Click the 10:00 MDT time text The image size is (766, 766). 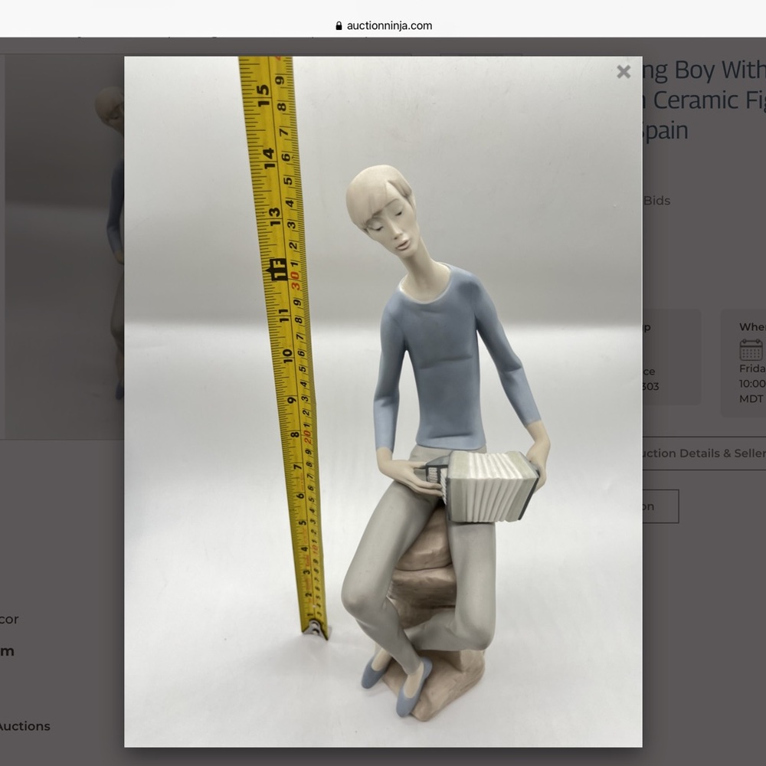pos(752,391)
